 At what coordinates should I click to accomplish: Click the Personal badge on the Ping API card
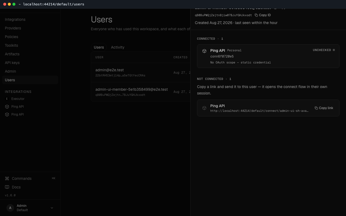(234, 50)
